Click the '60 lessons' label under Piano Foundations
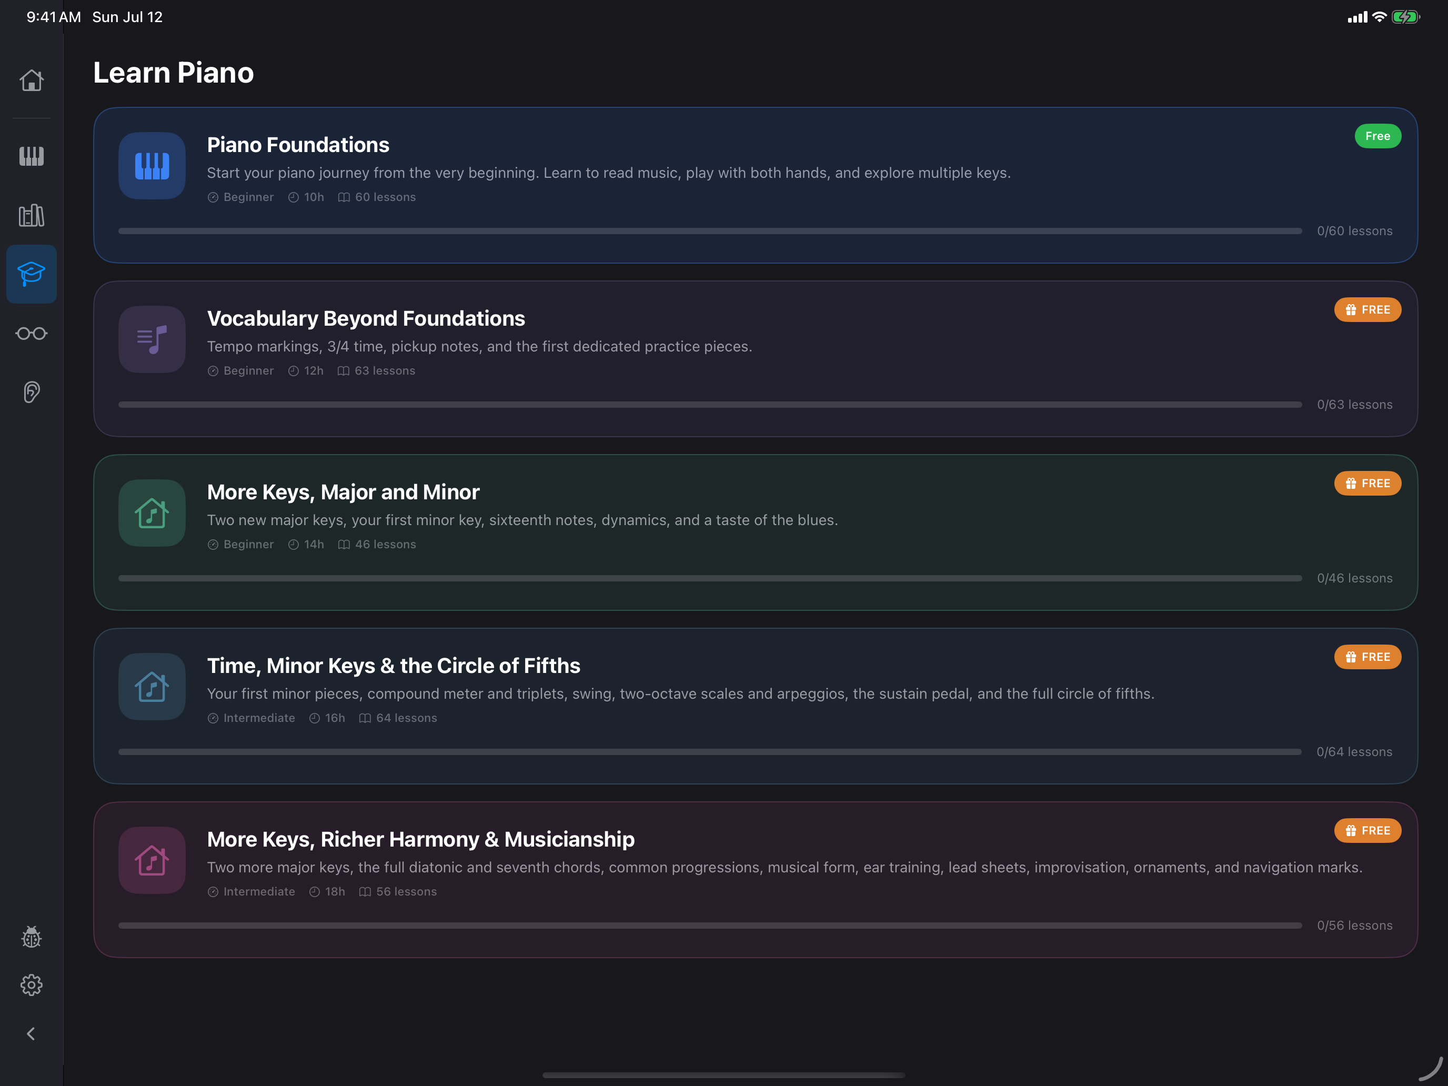 (377, 197)
